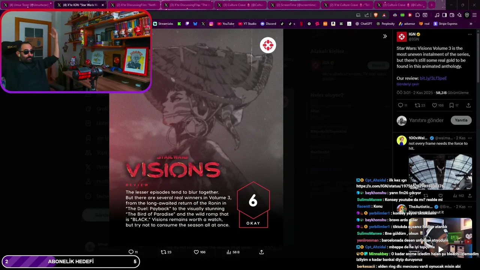Open the Kick bookmark icon
The height and width of the screenshot is (270, 480).
click(x=179, y=24)
